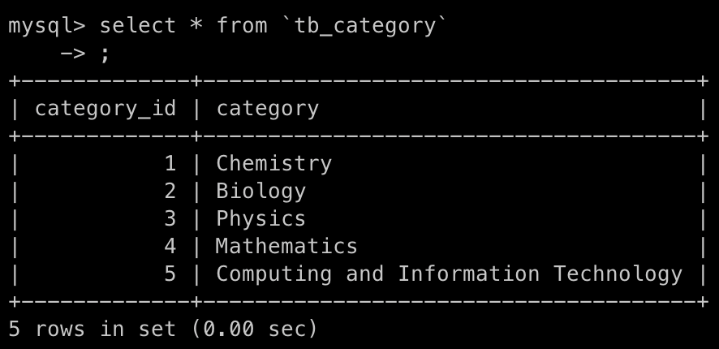Click the asterisk in the query
The image size is (719, 349).
[196, 26]
